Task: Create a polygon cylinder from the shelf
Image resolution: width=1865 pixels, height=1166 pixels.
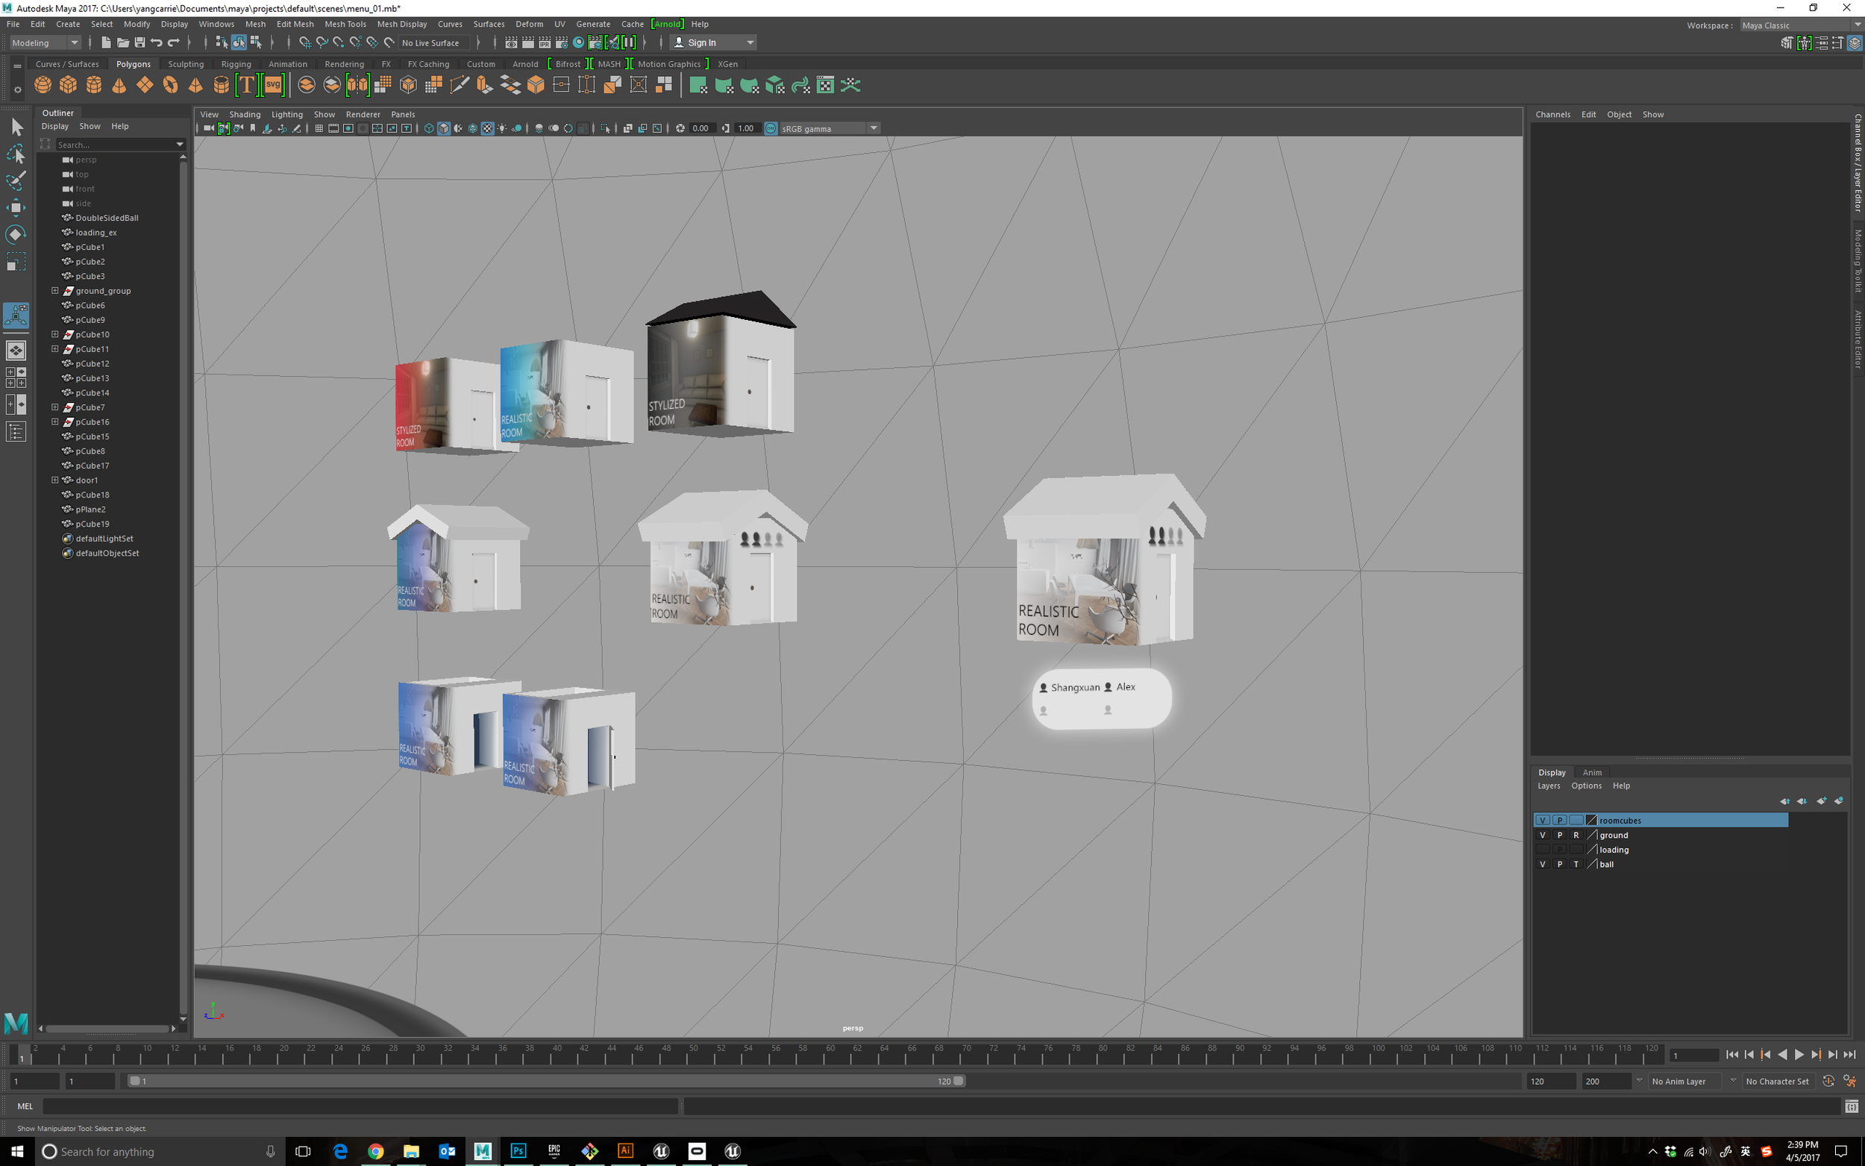Action: pyautogui.click(x=94, y=85)
